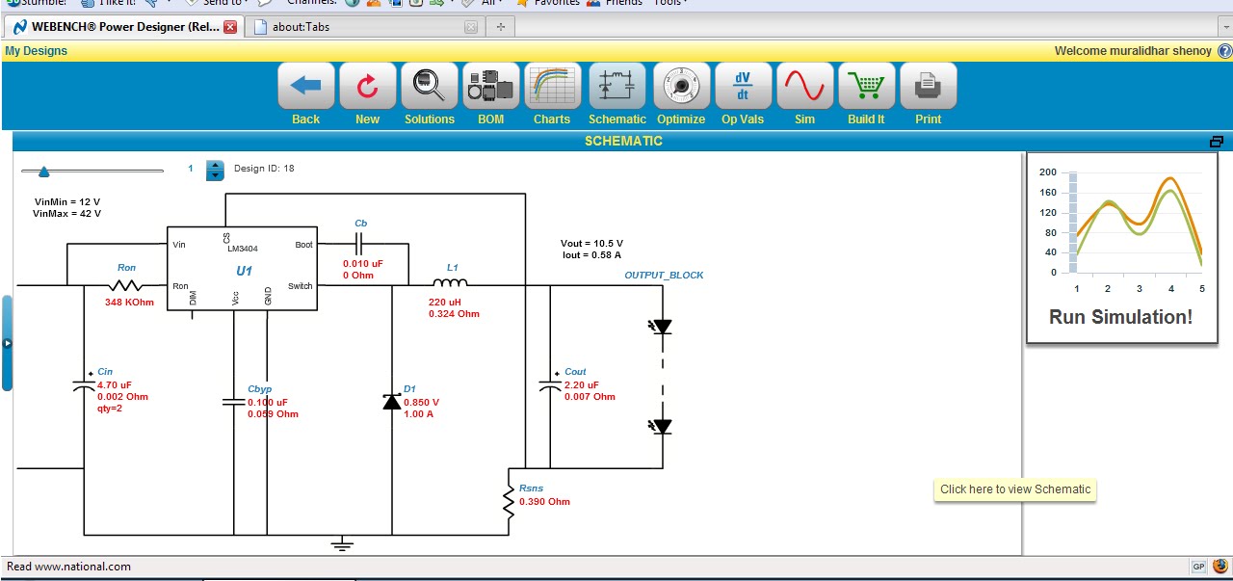This screenshot has height=581, width=1233.
Task: Restore the SCHEMATIC panel window size
Action: pos(1217,142)
